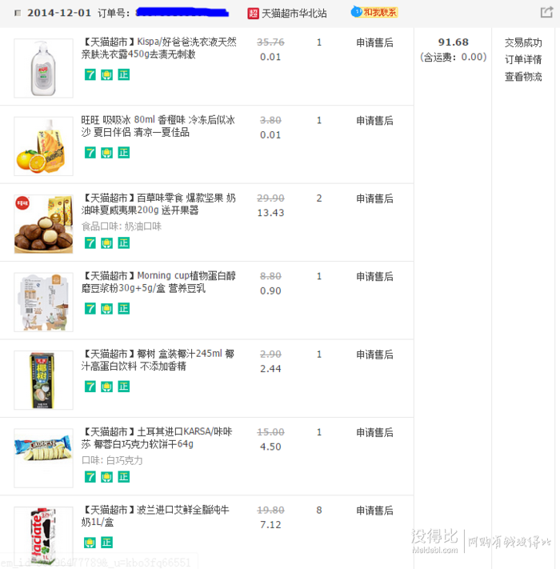
Task: Open the 土耳其进口KARSA biscuit title link
Action: click(x=157, y=438)
